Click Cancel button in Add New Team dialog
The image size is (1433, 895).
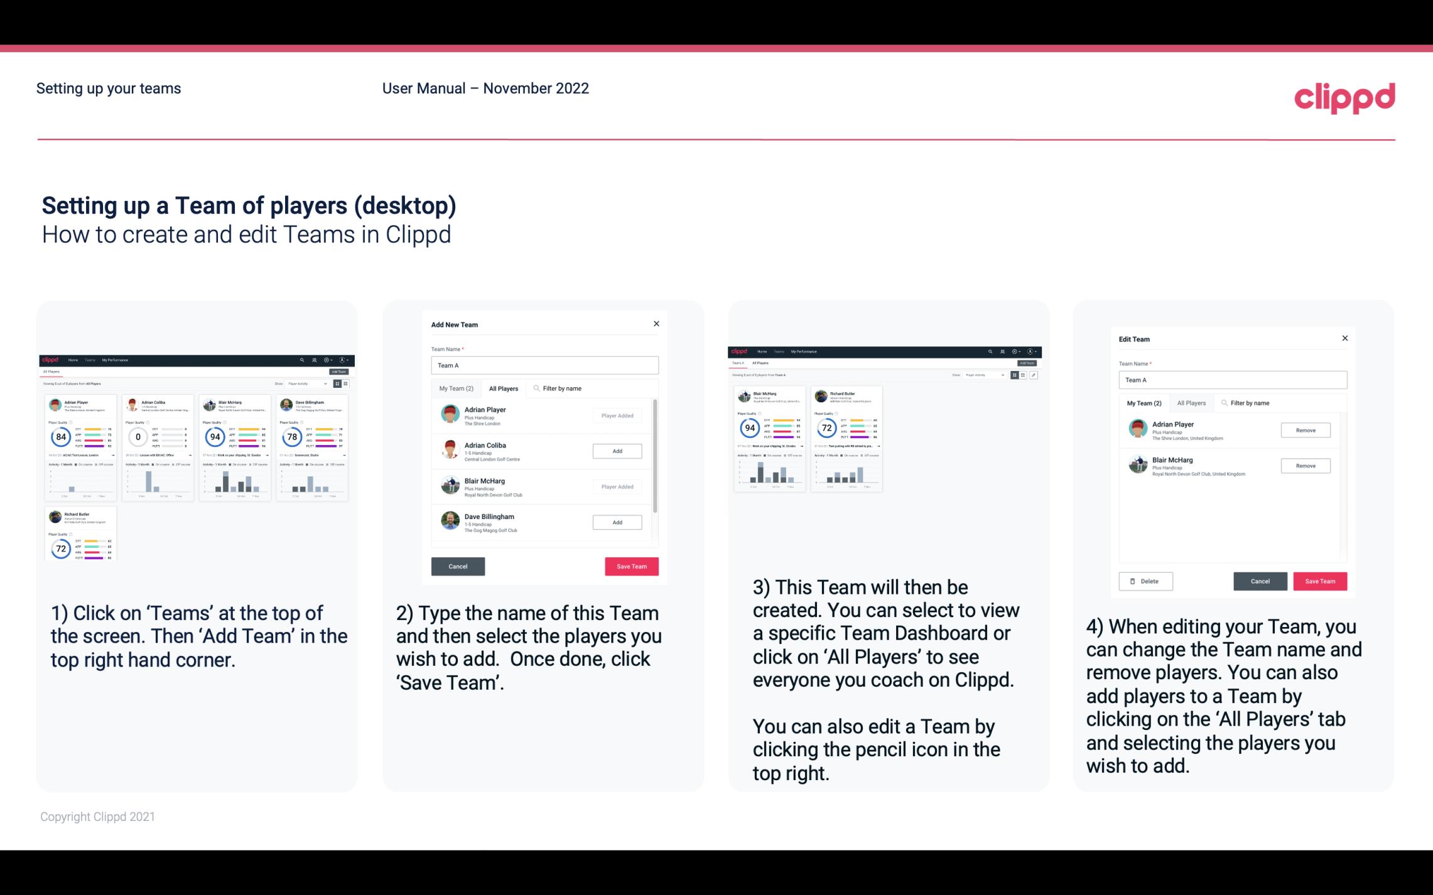[x=458, y=565]
